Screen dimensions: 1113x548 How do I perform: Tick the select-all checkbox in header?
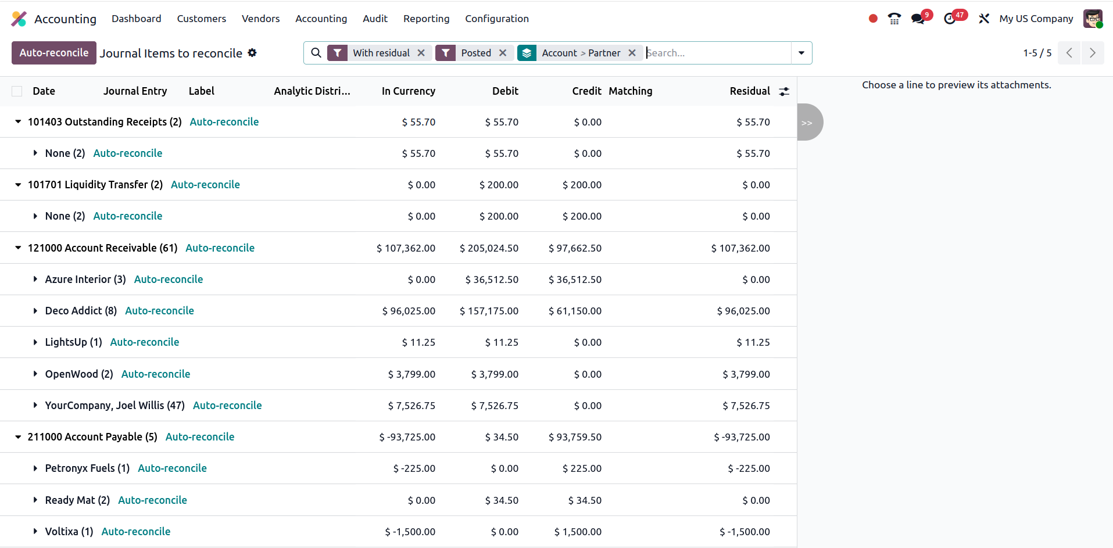pyautogui.click(x=17, y=91)
